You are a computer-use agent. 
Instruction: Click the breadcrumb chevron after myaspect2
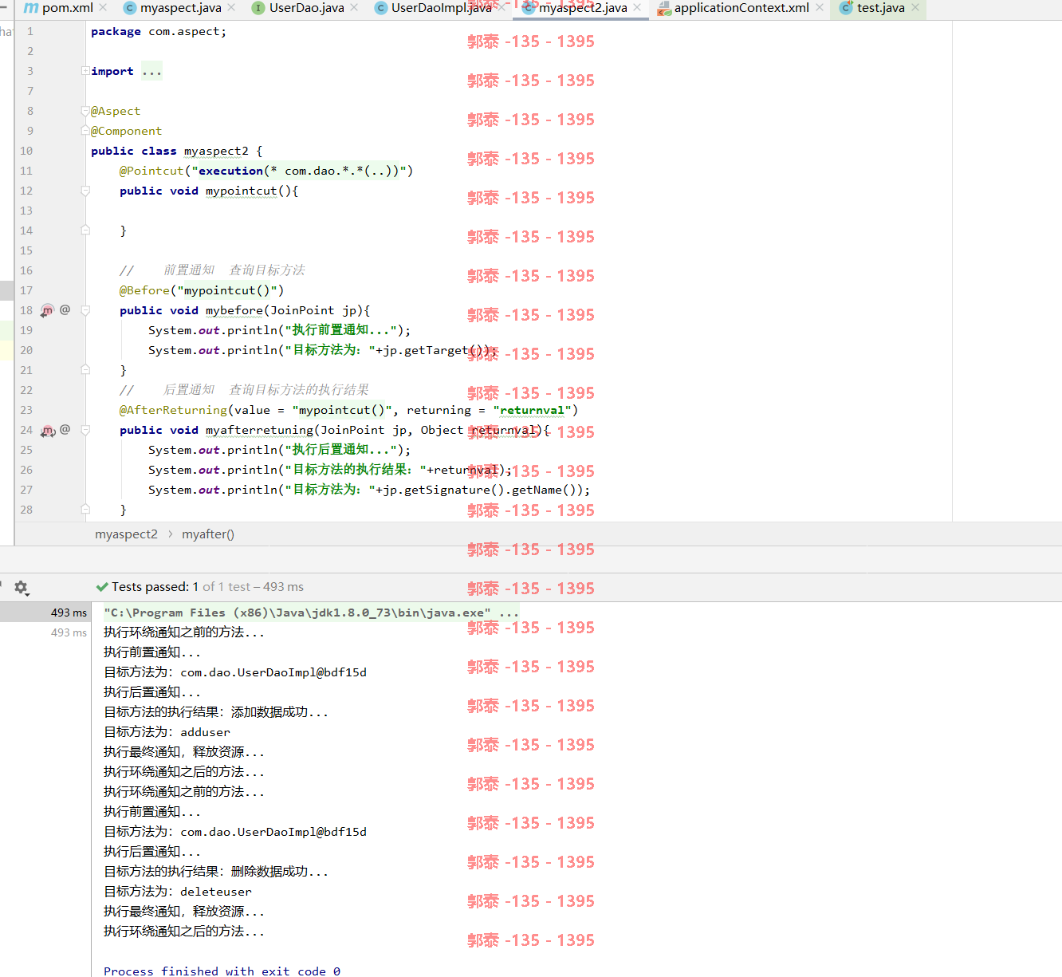[170, 534]
